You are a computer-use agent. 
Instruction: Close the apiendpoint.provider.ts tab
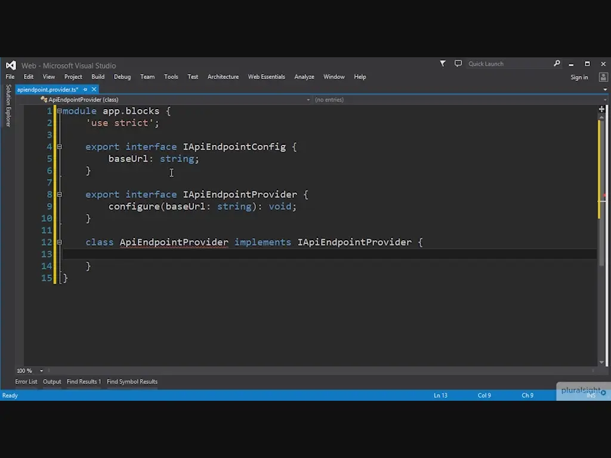pos(94,89)
